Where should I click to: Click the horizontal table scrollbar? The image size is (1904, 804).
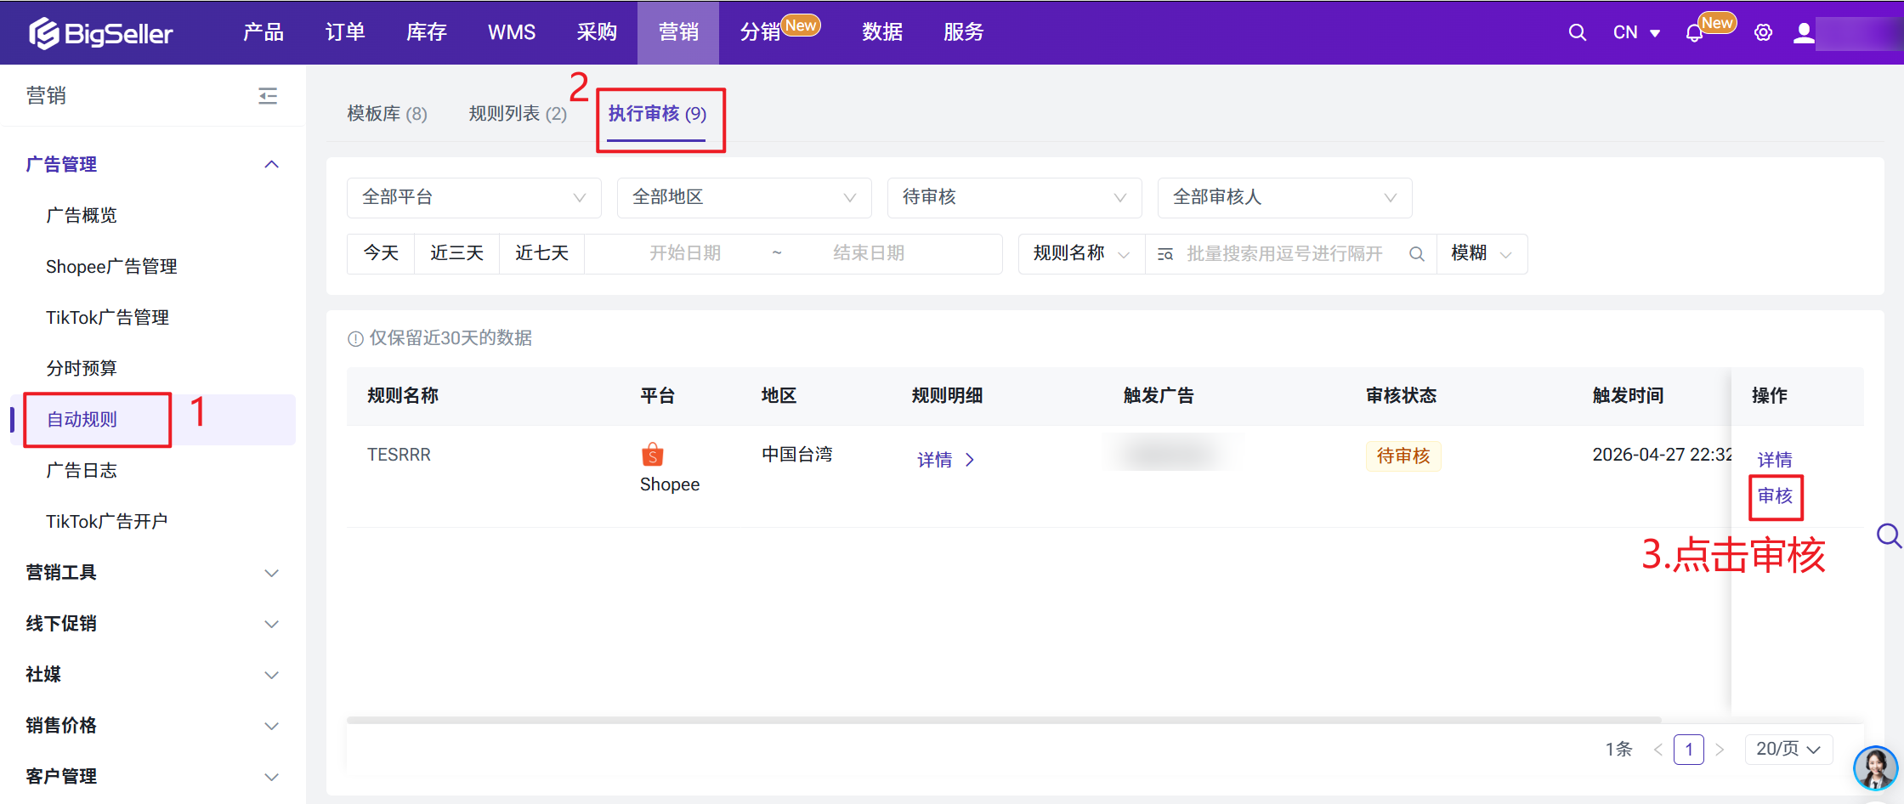point(1003,720)
